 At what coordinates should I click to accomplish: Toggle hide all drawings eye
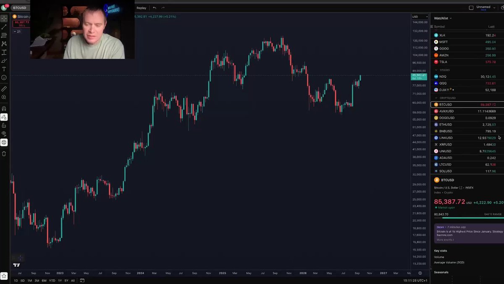pos(4,134)
